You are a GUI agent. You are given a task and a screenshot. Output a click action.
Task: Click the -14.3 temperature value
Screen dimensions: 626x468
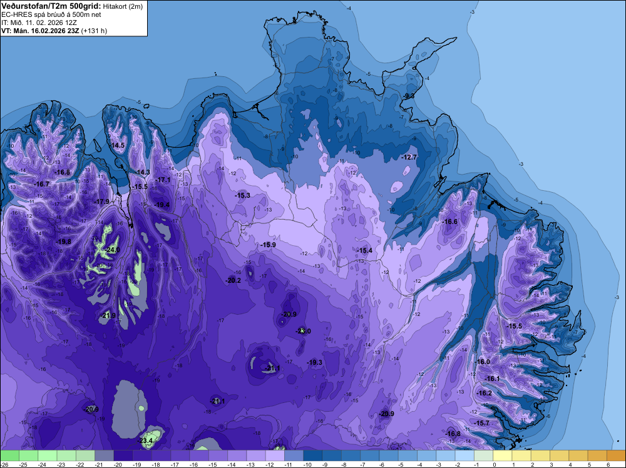143,172
